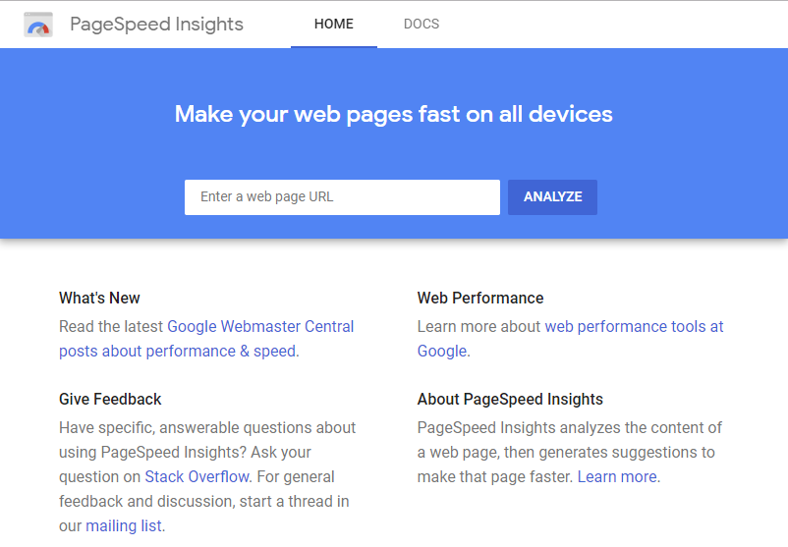The width and height of the screenshot is (788, 547).
Task: Click the 'Make your web pages fast' headline
Action: [393, 114]
